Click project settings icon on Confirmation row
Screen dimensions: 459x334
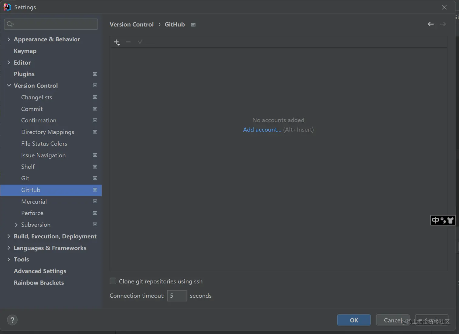95,121
